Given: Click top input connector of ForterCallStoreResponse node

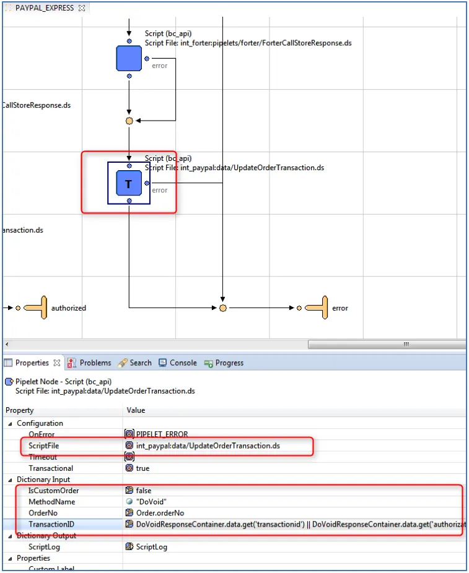Looking at the screenshot, I should pyautogui.click(x=129, y=41).
